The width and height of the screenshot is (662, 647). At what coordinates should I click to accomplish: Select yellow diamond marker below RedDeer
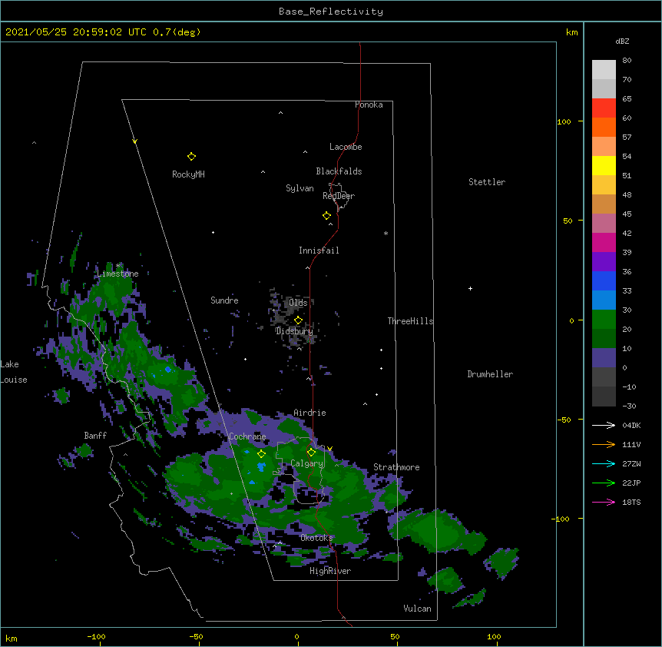coord(327,216)
